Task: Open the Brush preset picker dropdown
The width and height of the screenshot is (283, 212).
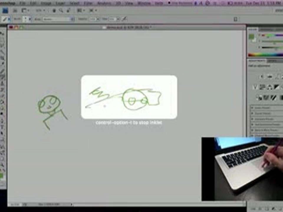Action: [x=27, y=19]
